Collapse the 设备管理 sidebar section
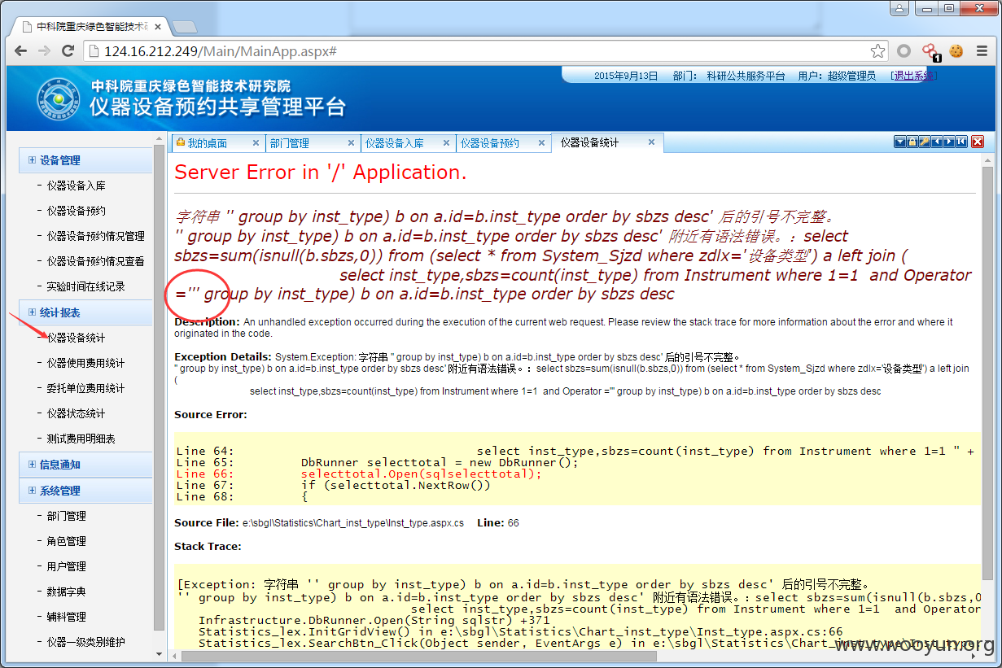 pos(85,160)
